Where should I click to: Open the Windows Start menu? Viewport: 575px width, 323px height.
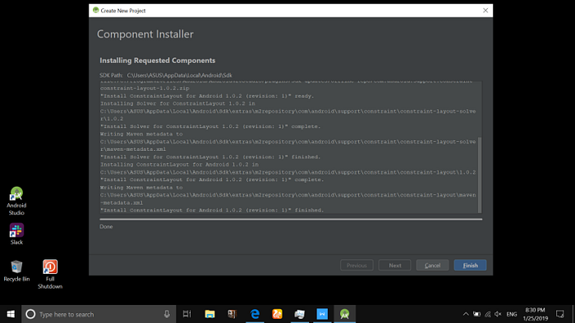(11, 314)
